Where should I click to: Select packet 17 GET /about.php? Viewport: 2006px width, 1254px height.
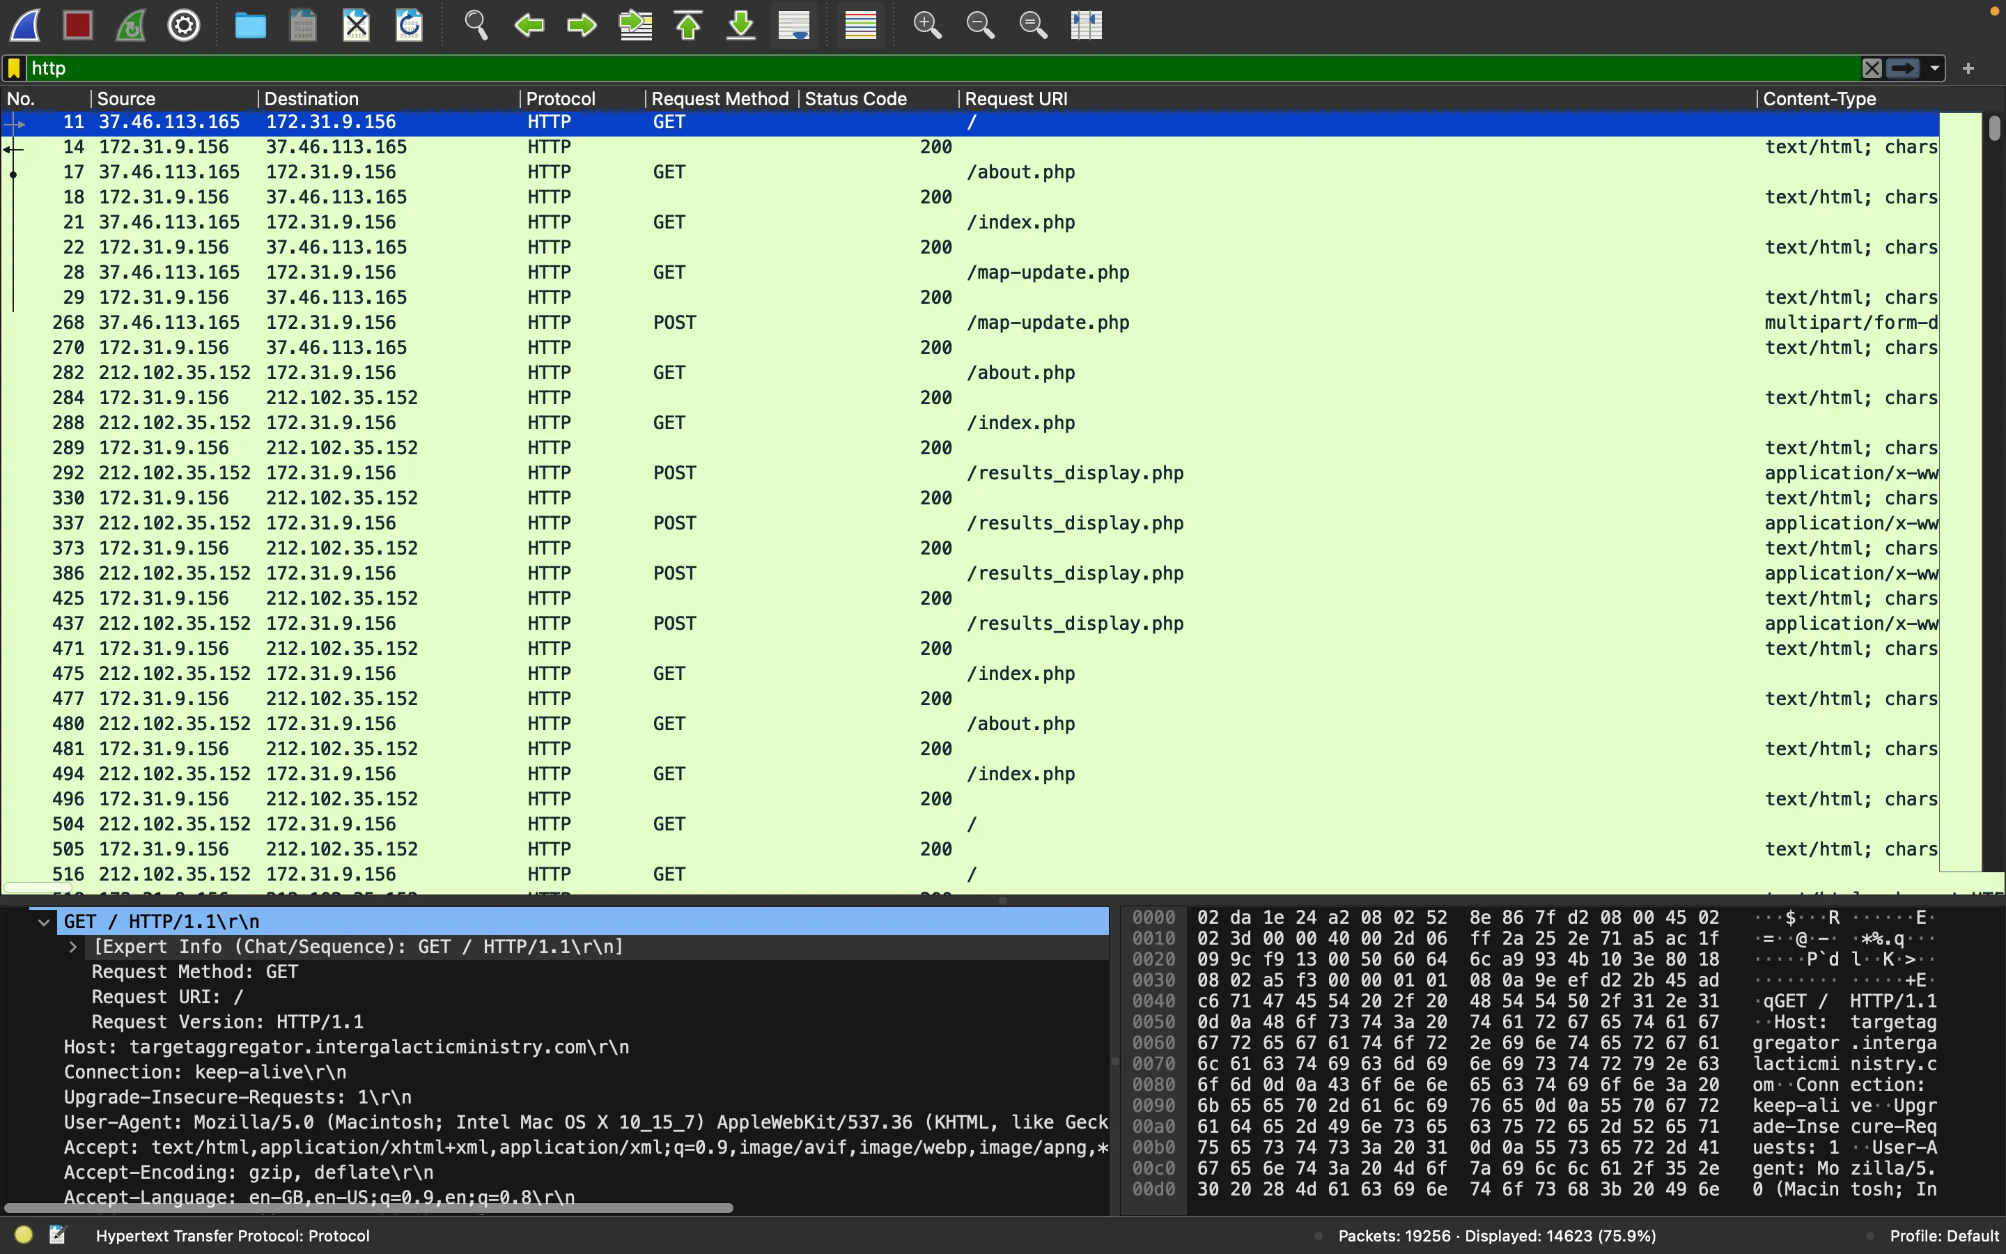[970, 171]
